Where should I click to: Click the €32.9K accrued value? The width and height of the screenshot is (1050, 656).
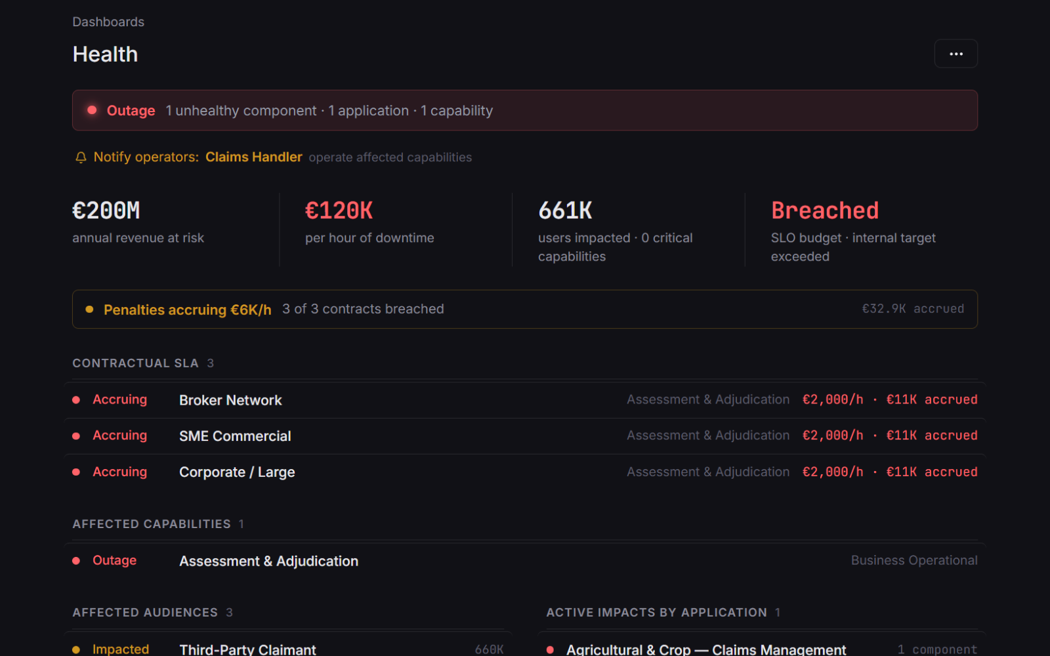click(913, 309)
